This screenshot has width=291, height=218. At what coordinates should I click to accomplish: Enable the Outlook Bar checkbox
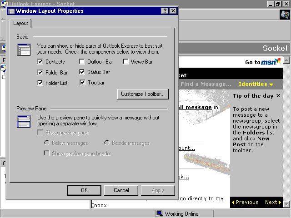(x=82, y=62)
